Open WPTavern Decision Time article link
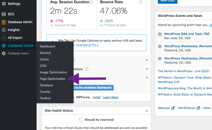The height and width of the screenshot is (130, 212). [184, 80]
